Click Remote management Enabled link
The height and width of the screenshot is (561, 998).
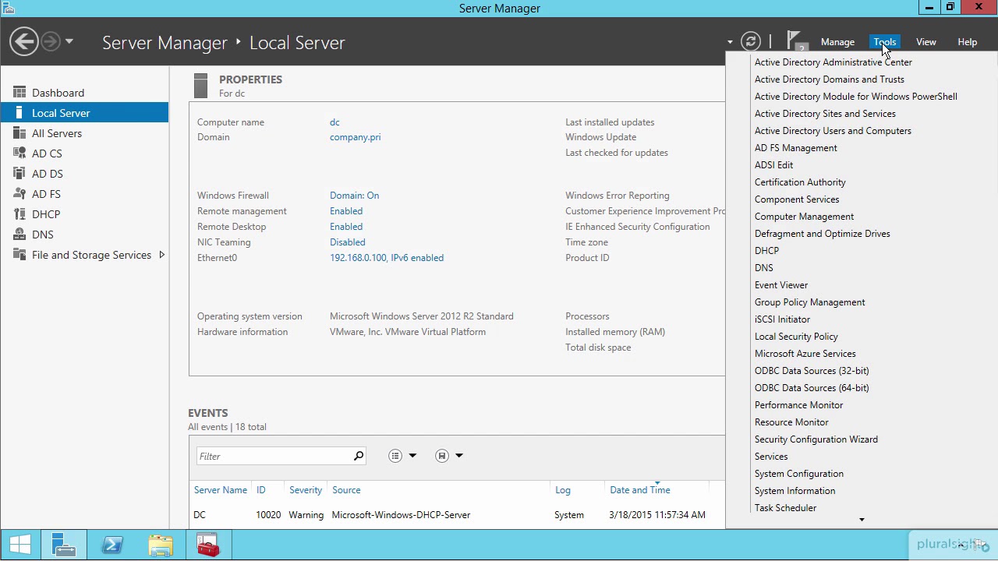pyautogui.click(x=346, y=211)
